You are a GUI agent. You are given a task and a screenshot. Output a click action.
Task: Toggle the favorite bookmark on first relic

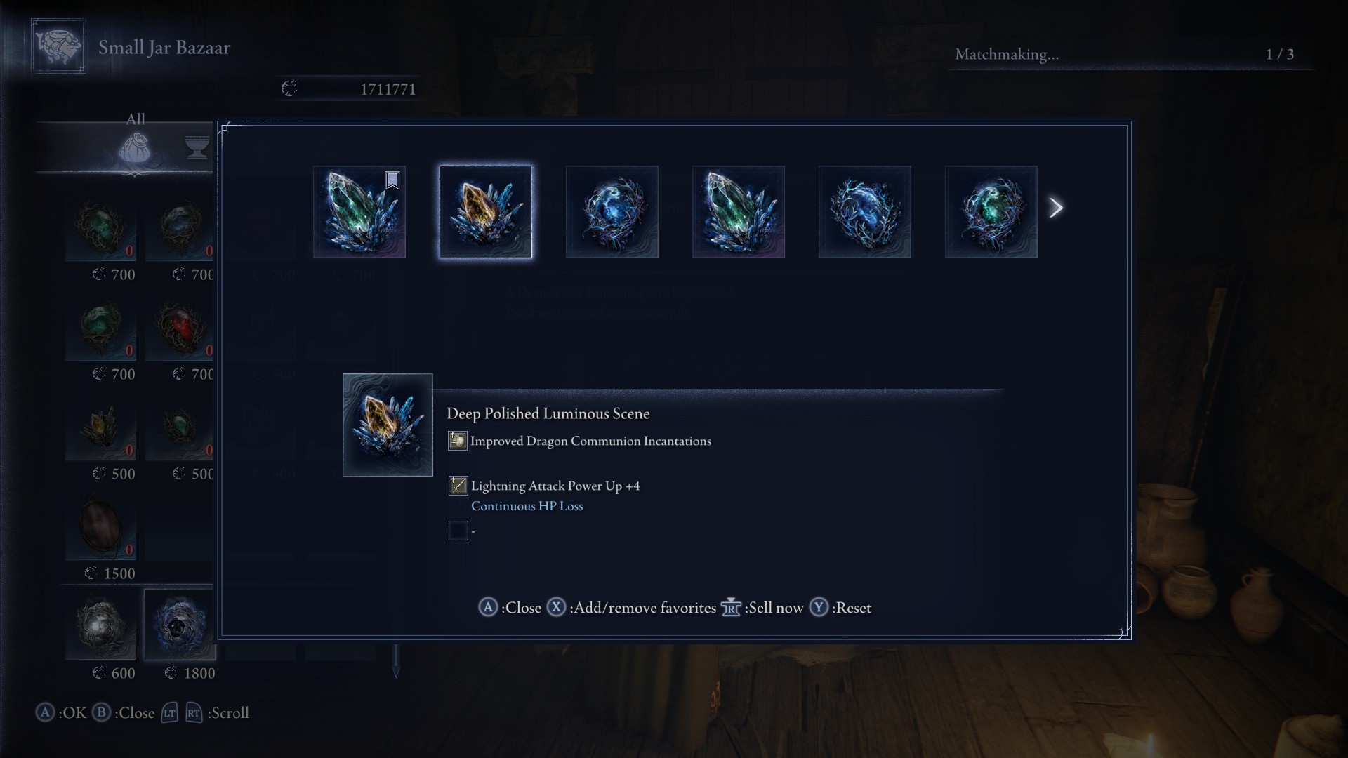click(x=392, y=180)
